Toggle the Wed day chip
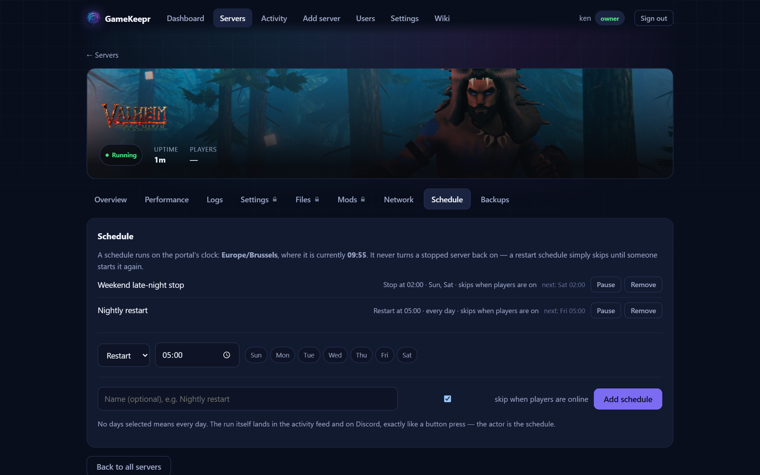 coord(335,355)
